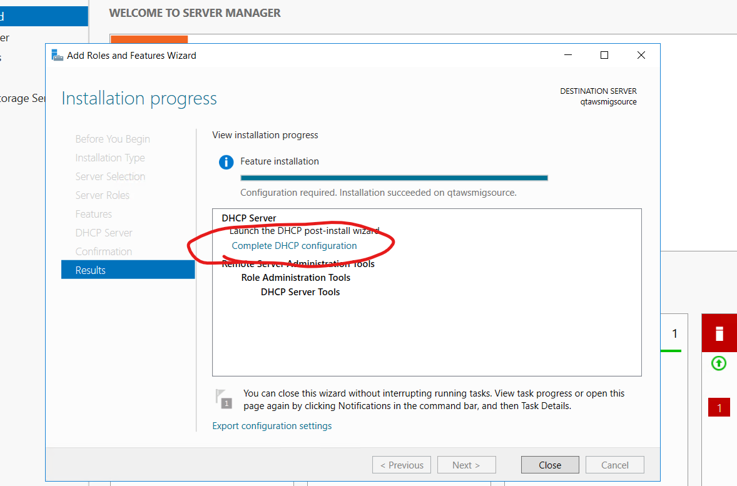The width and height of the screenshot is (737, 486).
Task: Click the Next button
Action: point(466,465)
